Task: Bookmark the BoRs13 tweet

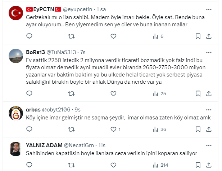Action: click(x=198, y=93)
